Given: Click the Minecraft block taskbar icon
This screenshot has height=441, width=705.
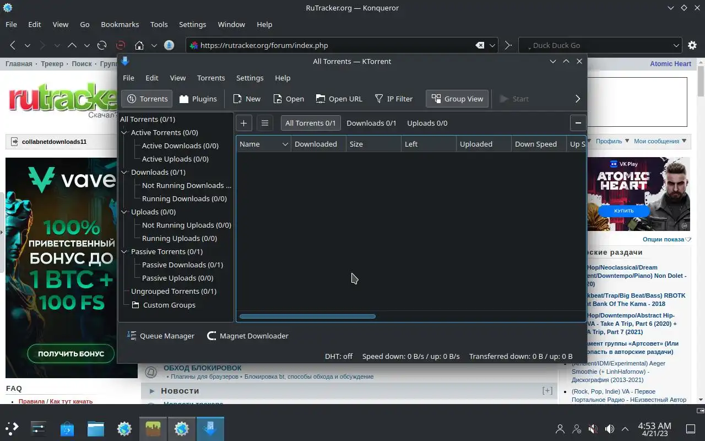Looking at the screenshot, I should click(153, 428).
